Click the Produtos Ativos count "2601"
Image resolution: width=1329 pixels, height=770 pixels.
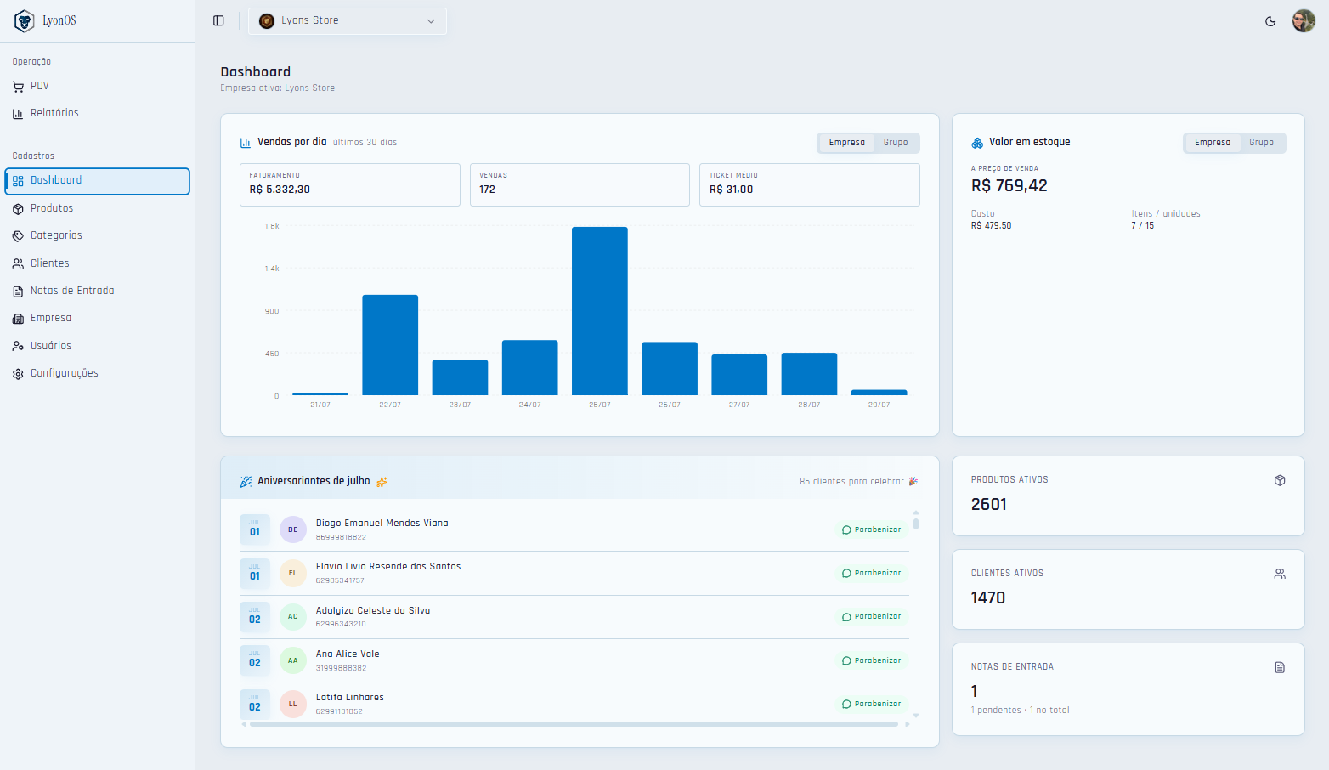tap(989, 505)
